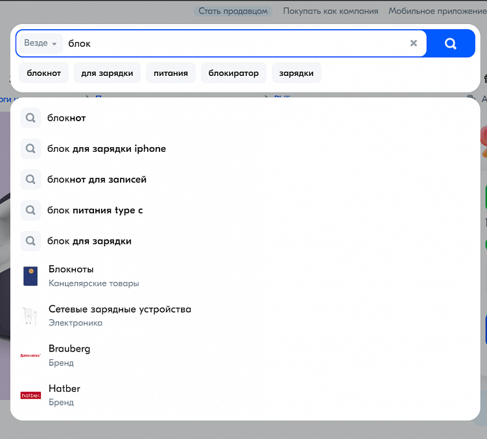This screenshot has height=439, width=487.
Task: Open the "Мобильное приложение" link
Action: [438, 11]
